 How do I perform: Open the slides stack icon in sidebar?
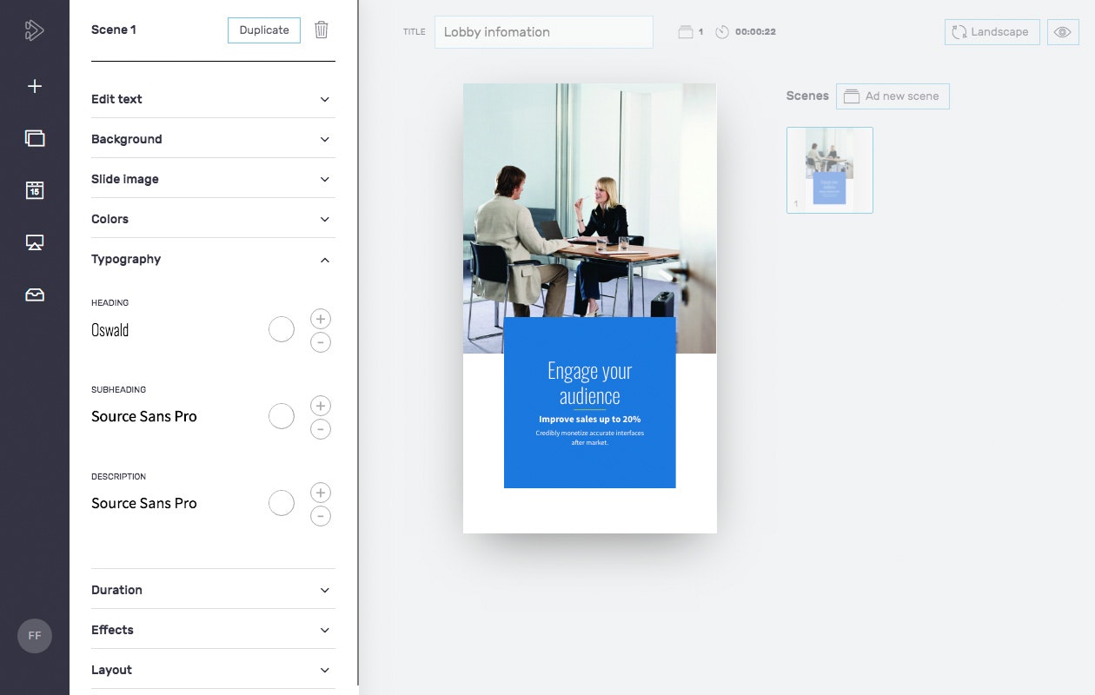[x=35, y=138]
